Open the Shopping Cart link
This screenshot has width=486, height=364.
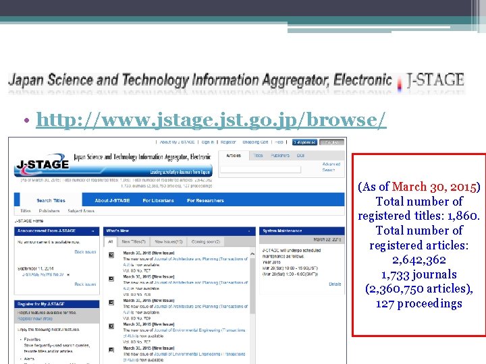[x=255, y=142]
